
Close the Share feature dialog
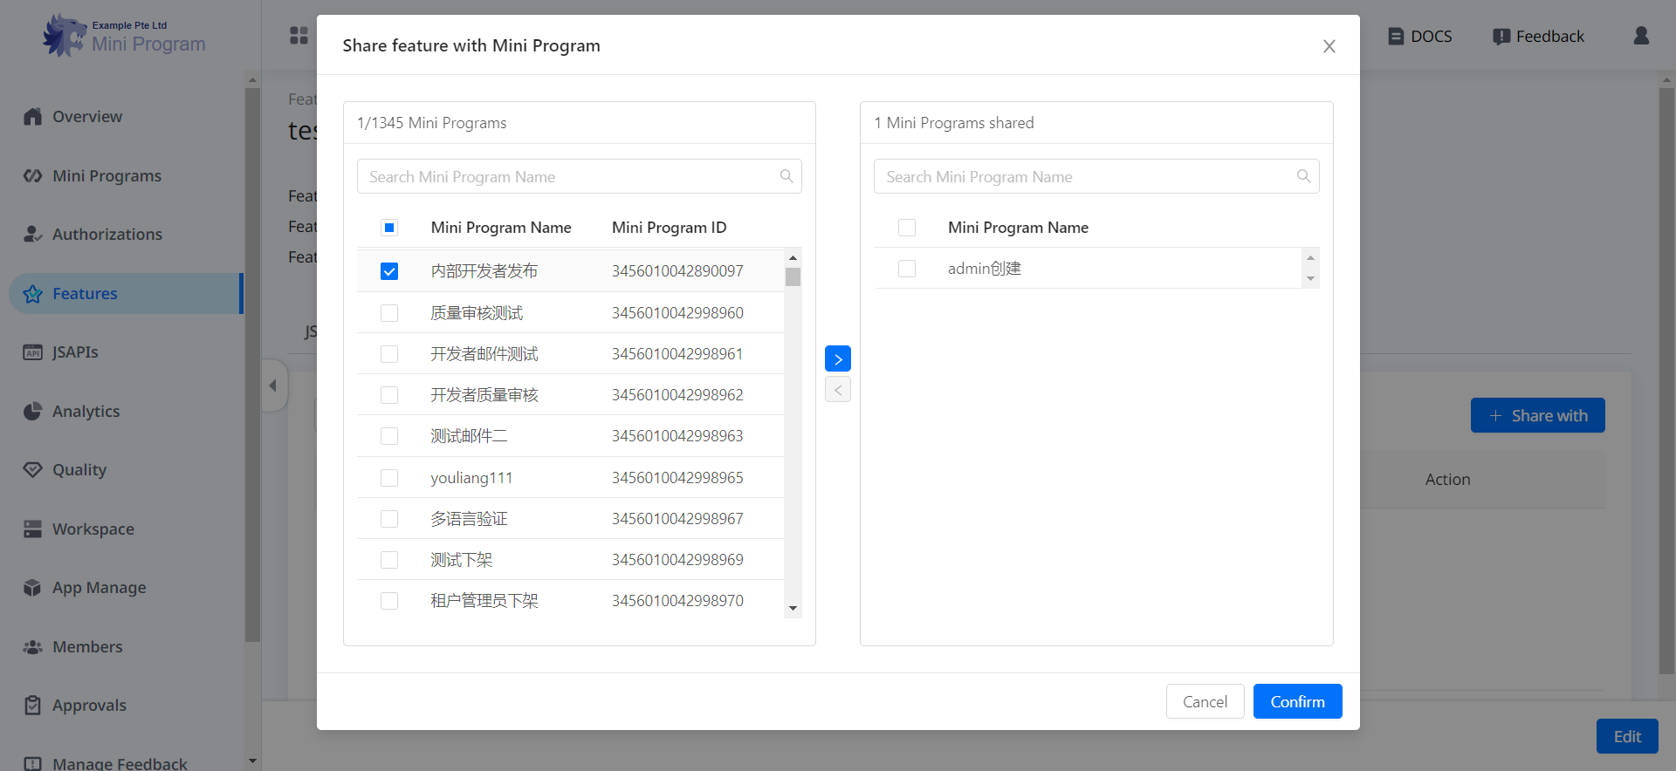pos(1329,46)
